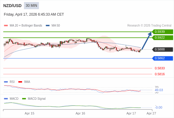Screen dimensions: 174x118
Task: Click the green MACD Signal legend swatch
Action: tap(24, 99)
